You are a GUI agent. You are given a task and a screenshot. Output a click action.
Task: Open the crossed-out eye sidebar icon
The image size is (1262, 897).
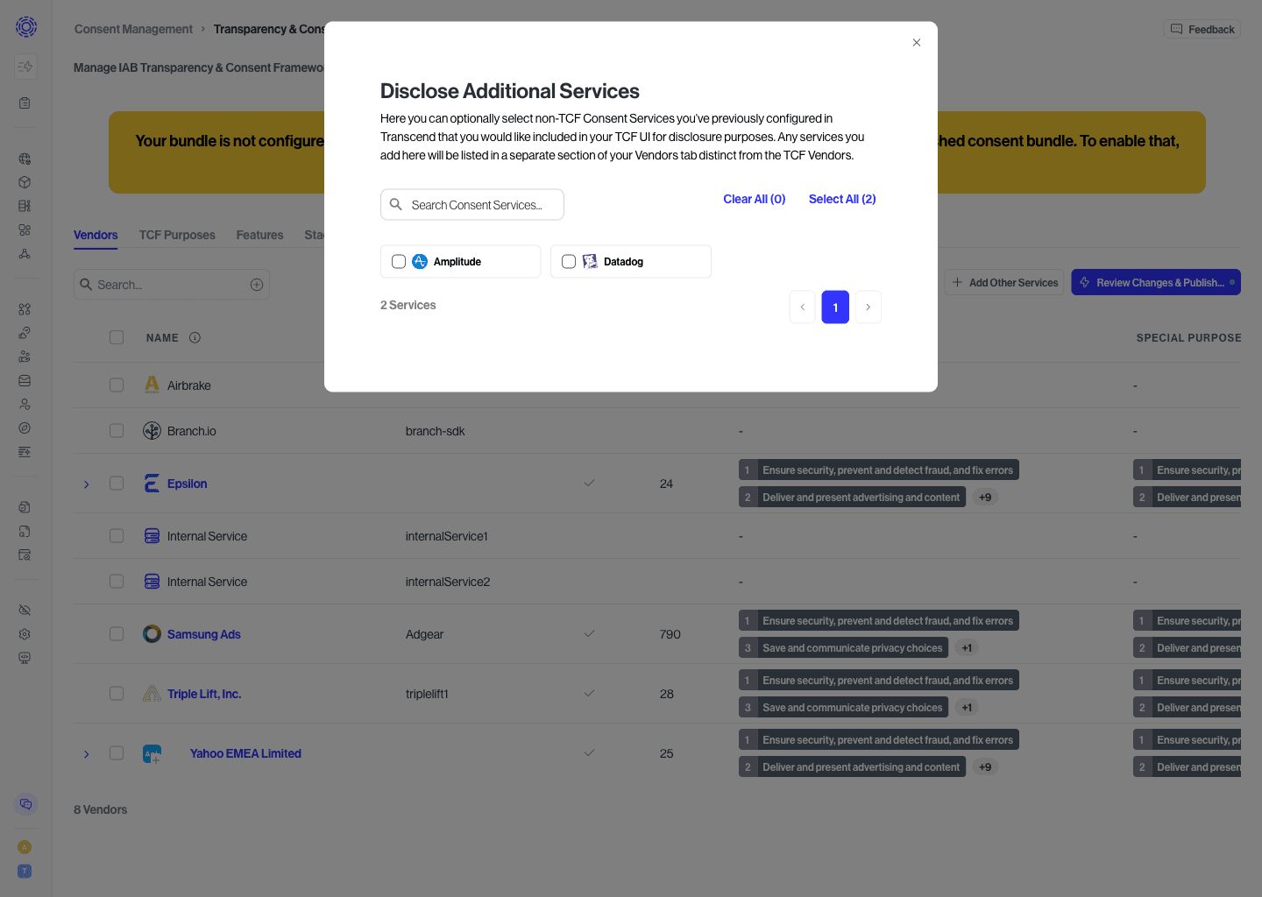coord(25,610)
